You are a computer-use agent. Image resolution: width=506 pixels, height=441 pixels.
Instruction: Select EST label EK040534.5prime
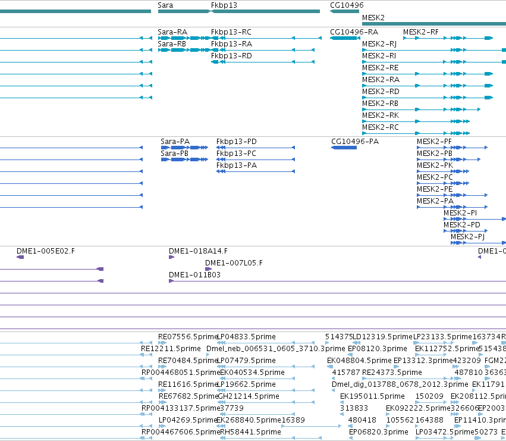[252, 373]
